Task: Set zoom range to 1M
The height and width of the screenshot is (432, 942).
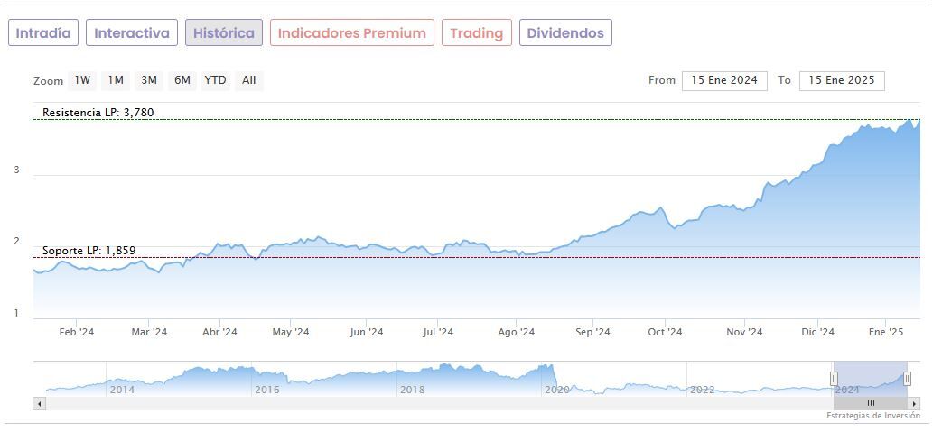Action: coord(116,80)
